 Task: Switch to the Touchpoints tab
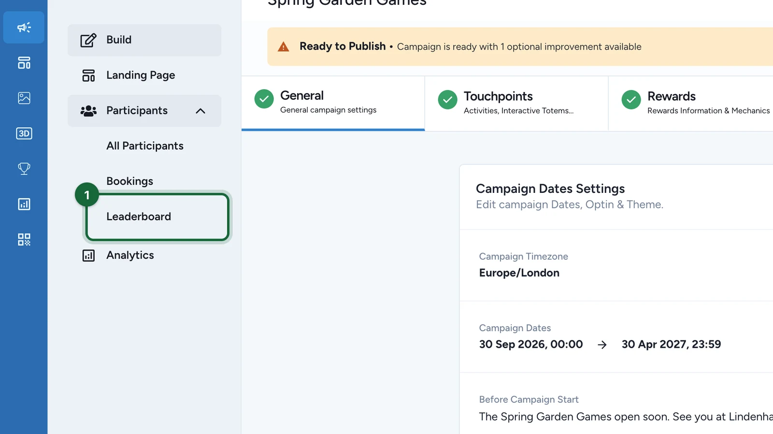click(x=516, y=103)
